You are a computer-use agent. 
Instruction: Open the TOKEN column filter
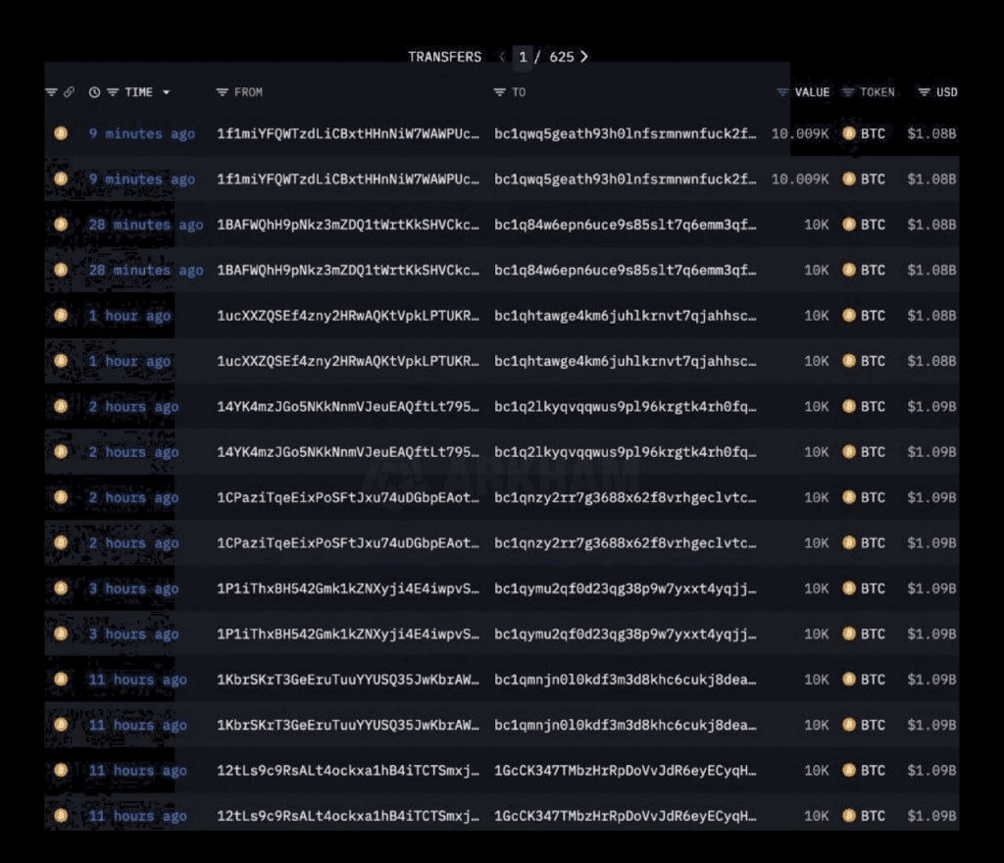(849, 92)
